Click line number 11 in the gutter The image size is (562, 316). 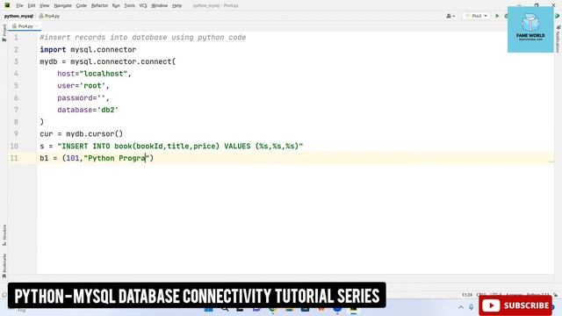(x=14, y=158)
